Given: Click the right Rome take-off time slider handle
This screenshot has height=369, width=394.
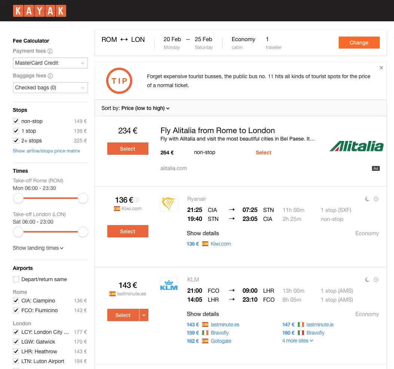Looking at the screenshot, I should point(83,198).
